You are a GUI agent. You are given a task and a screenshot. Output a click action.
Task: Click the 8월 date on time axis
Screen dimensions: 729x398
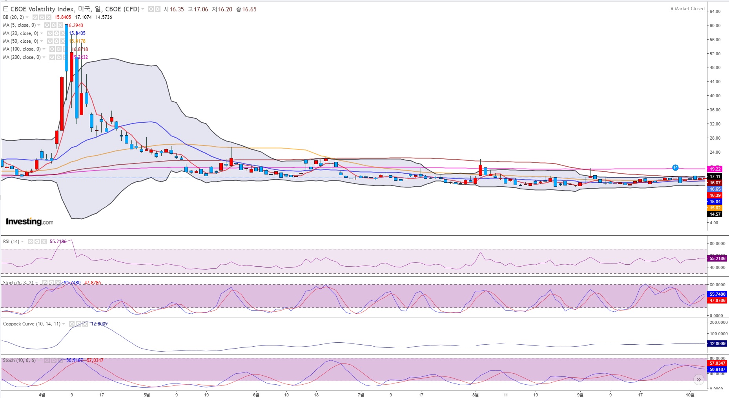click(x=476, y=394)
